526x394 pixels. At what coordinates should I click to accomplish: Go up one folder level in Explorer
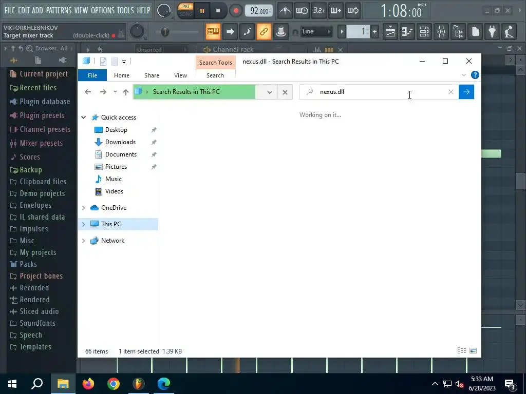coord(126,92)
